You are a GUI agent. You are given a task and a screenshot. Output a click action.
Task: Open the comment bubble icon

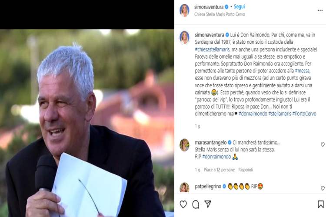(x=196, y=204)
